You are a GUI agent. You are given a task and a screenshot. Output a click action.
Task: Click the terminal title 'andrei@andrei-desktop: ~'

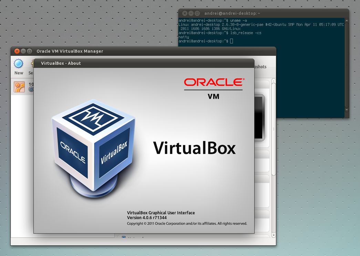(232, 13)
